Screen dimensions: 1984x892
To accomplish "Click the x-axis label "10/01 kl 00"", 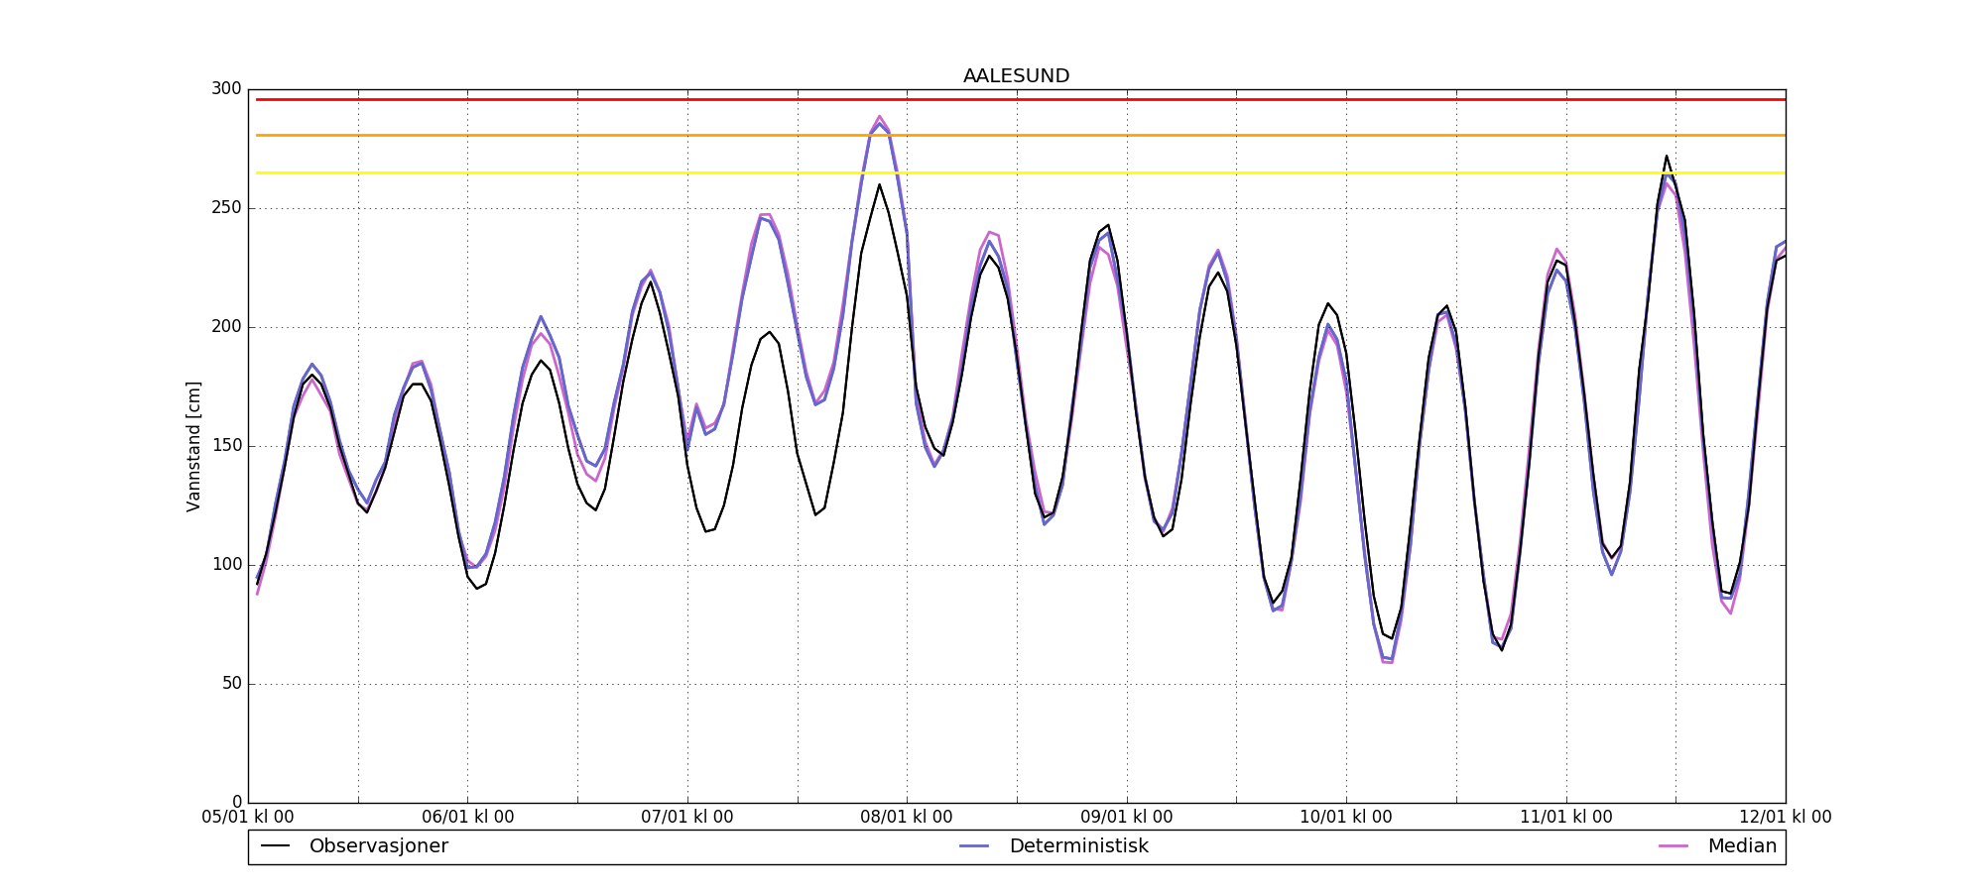I will [x=1346, y=818].
